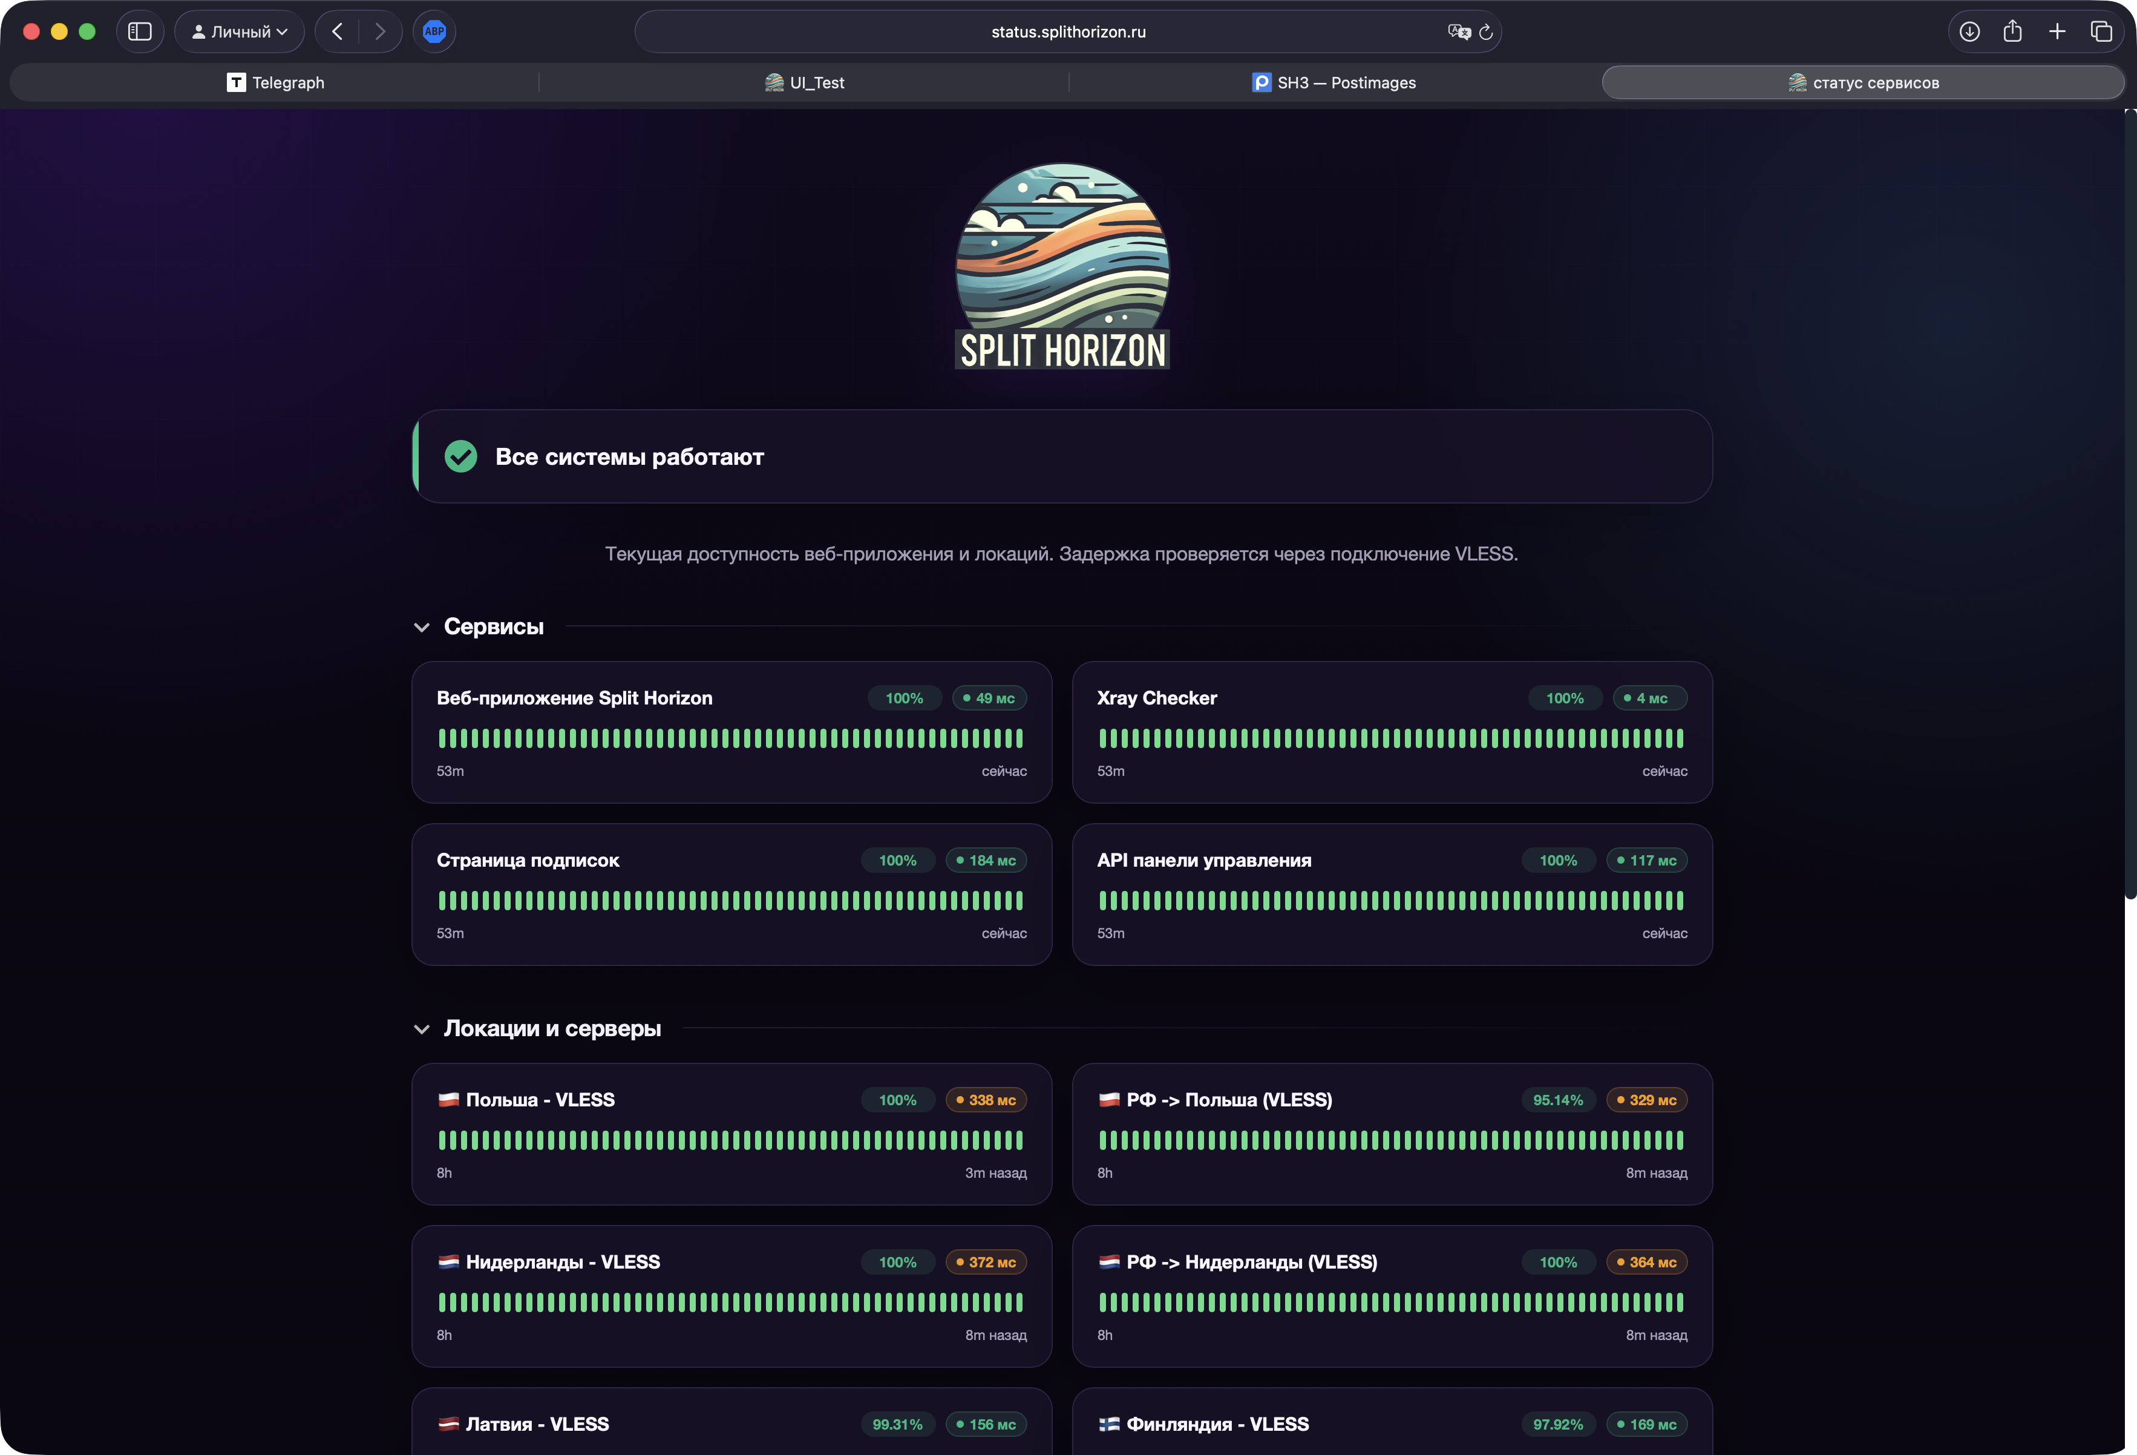Click the 329 мс latency badge
This screenshot has height=1455, width=2137.
pyautogui.click(x=1647, y=1100)
